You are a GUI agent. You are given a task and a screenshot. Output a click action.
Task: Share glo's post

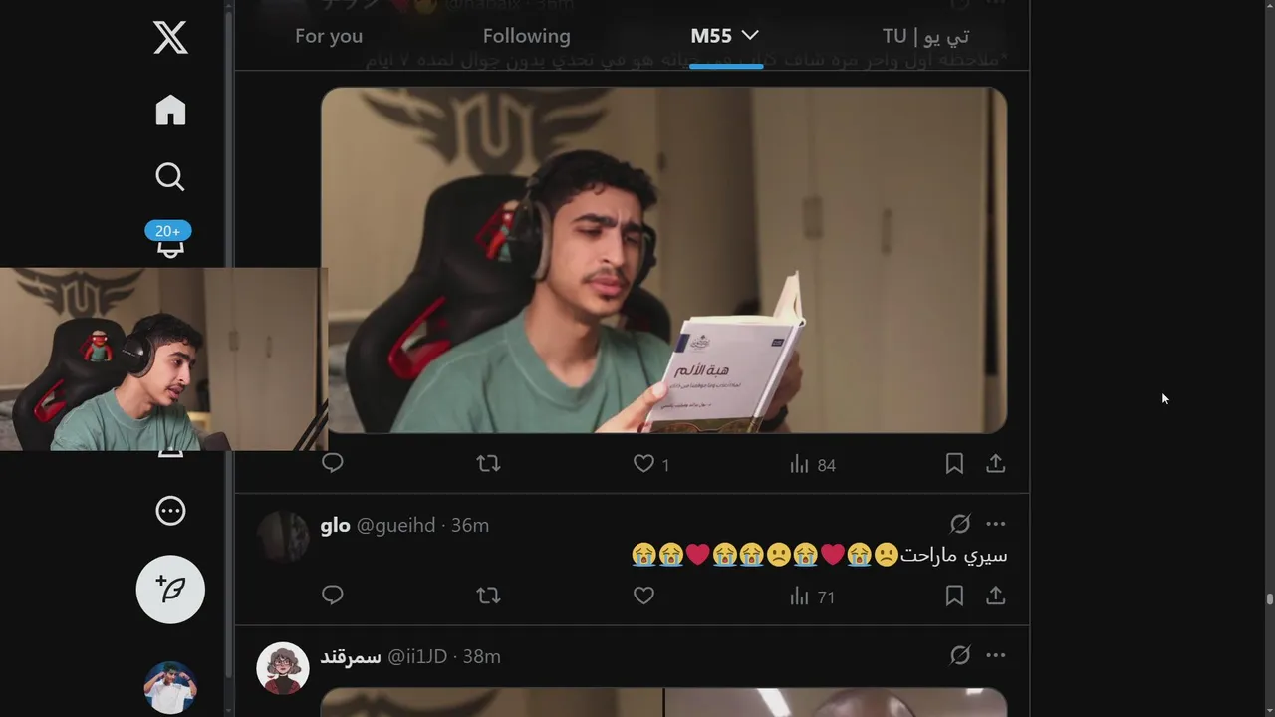tap(995, 596)
